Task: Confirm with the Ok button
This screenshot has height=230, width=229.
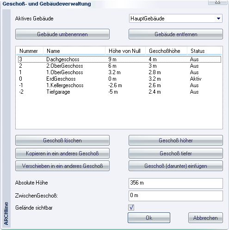Action: (x=149, y=218)
